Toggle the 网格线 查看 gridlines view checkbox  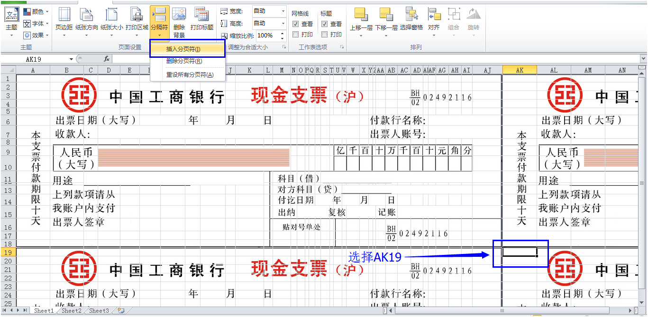point(296,24)
